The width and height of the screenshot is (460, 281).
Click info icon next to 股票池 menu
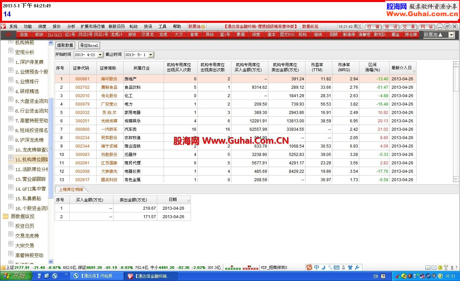click(203, 27)
